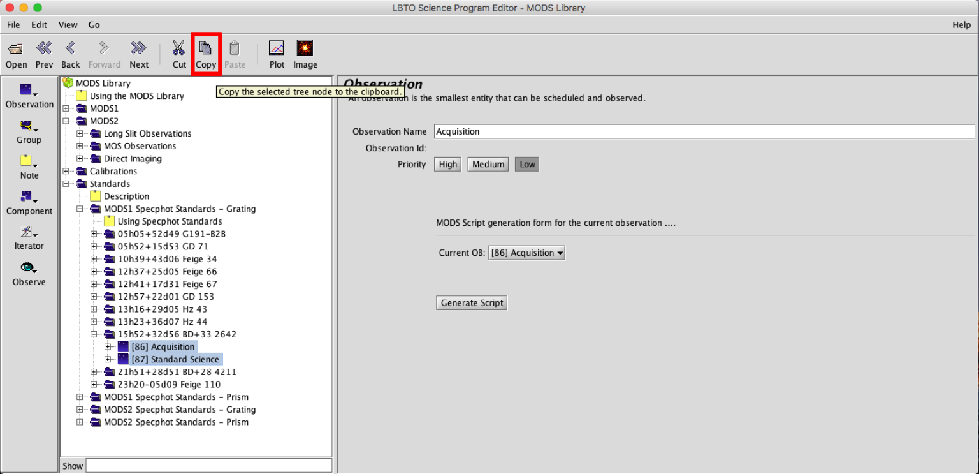Select MODS2 Specphot Standards - Grating row

pyautogui.click(x=180, y=410)
